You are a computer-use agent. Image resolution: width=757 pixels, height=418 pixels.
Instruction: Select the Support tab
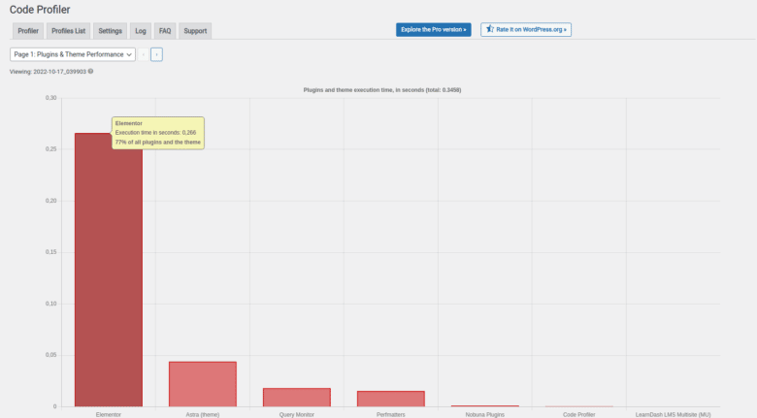[195, 31]
